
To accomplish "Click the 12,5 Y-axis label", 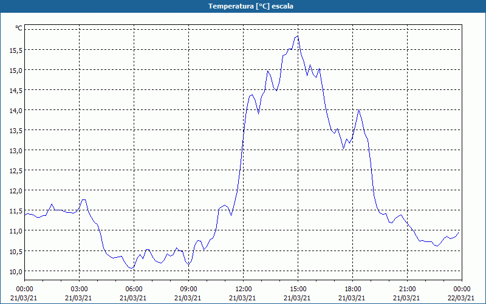I will 16,171.
